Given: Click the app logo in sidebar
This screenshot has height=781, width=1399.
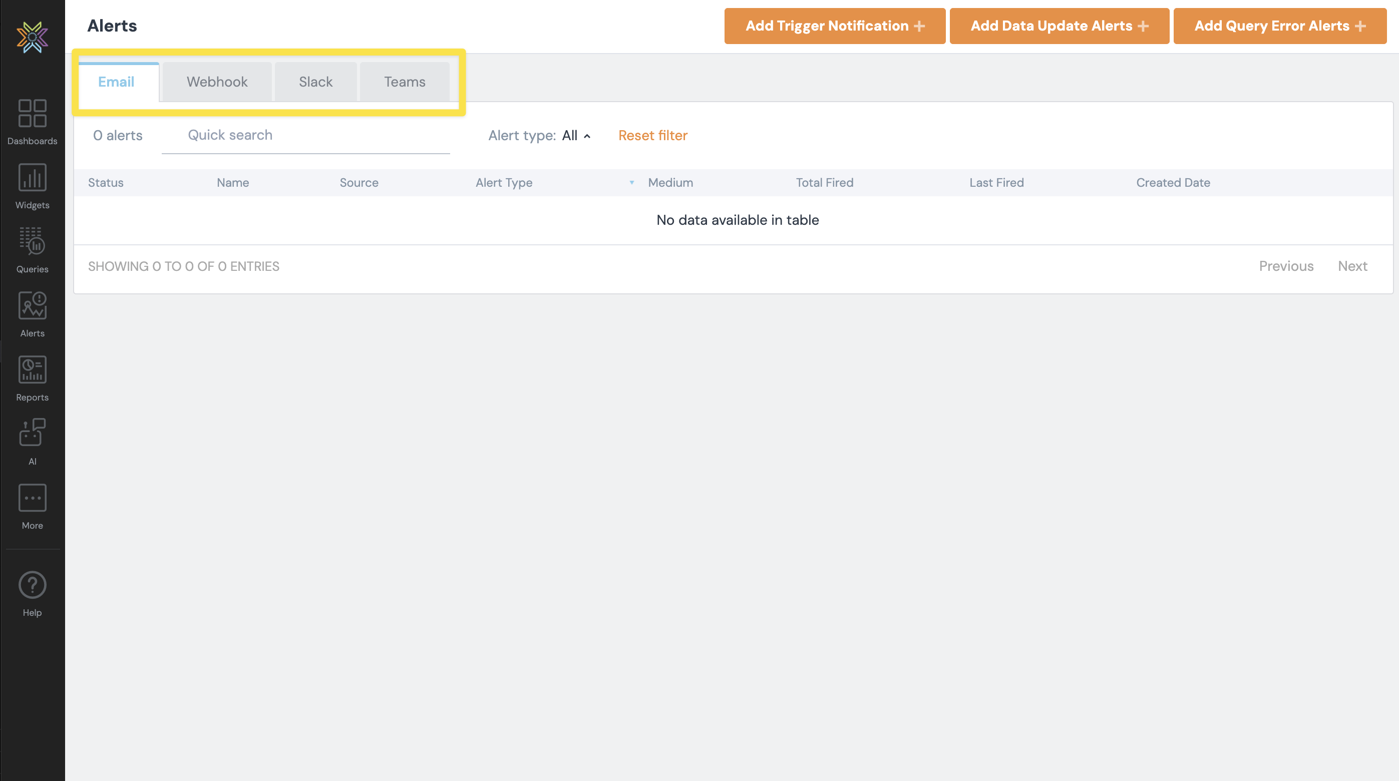Looking at the screenshot, I should pyautogui.click(x=32, y=37).
